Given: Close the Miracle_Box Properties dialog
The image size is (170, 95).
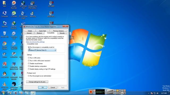Looking at the screenshot, I should [x=66, y=26].
